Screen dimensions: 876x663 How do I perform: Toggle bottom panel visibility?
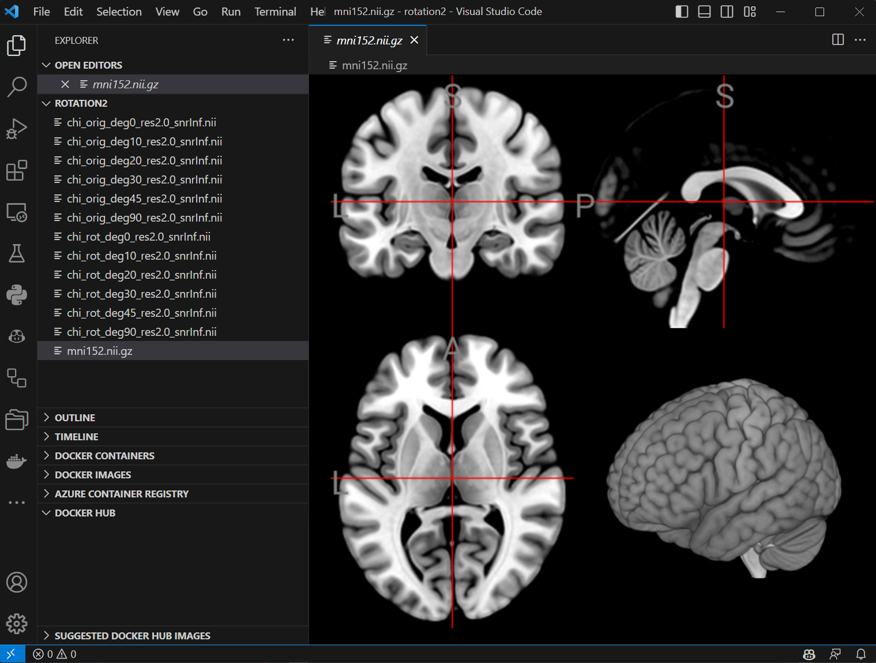tap(704, 12)
